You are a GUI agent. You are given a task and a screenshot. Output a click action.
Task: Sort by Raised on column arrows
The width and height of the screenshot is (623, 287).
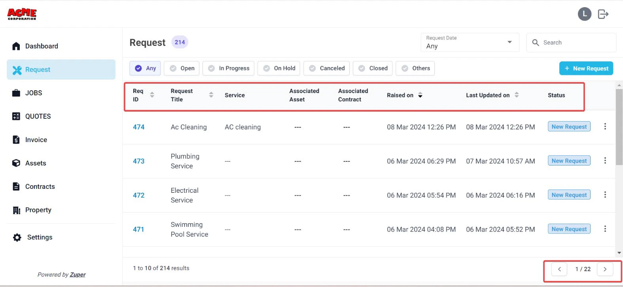[420, 95]
